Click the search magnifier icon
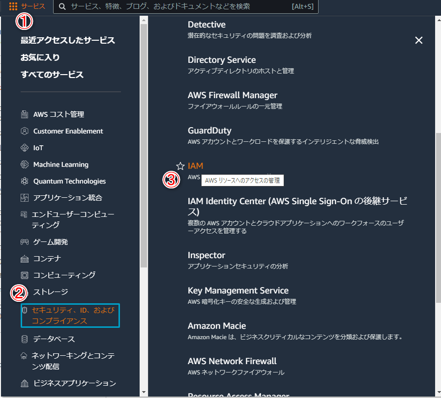Image resolution: width=441 pixels, height=398 pixels. [x=62, y=6]
